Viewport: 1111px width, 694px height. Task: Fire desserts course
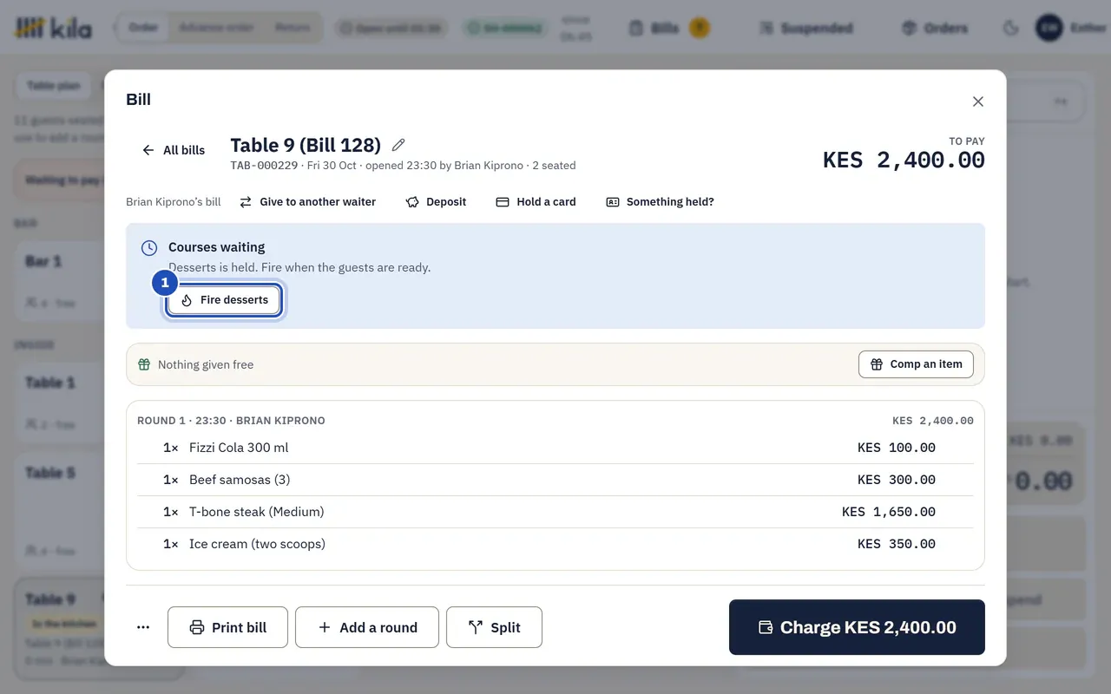coord(224,300)
